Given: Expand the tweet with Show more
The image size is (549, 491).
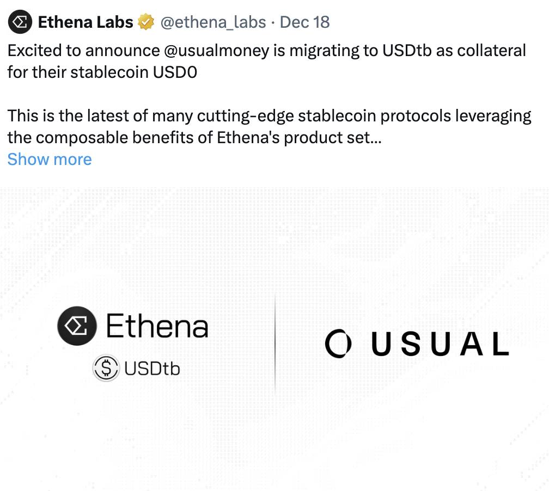Looking at the screenshot, I should [50, 159].
